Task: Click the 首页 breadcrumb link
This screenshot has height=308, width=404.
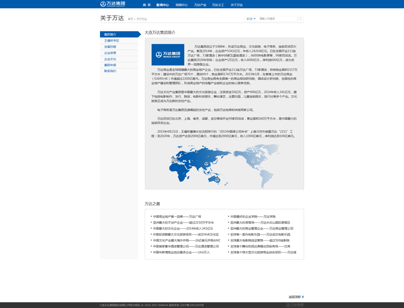Action: (131, 19)
